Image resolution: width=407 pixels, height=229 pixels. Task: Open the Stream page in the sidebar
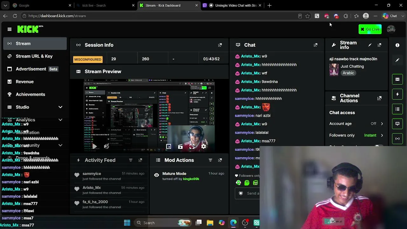(35, 44)
